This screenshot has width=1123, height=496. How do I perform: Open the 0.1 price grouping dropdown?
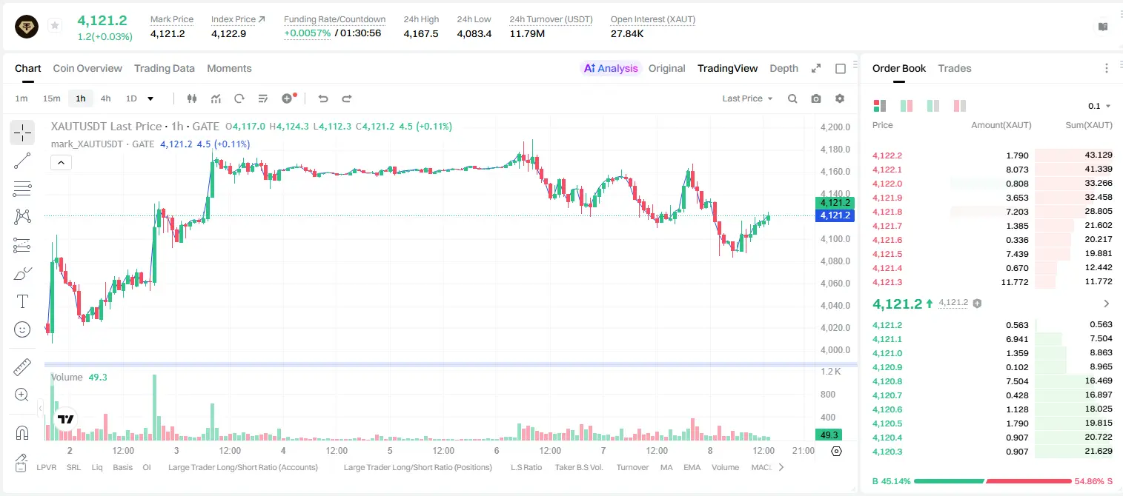click(1099, 106)
